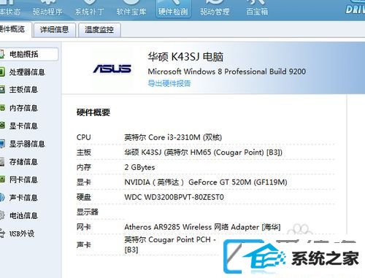Click the 内存 value 2 GBytes
Image resolution: width=365 pixels, height=278 pixels.
coord(139,167)
